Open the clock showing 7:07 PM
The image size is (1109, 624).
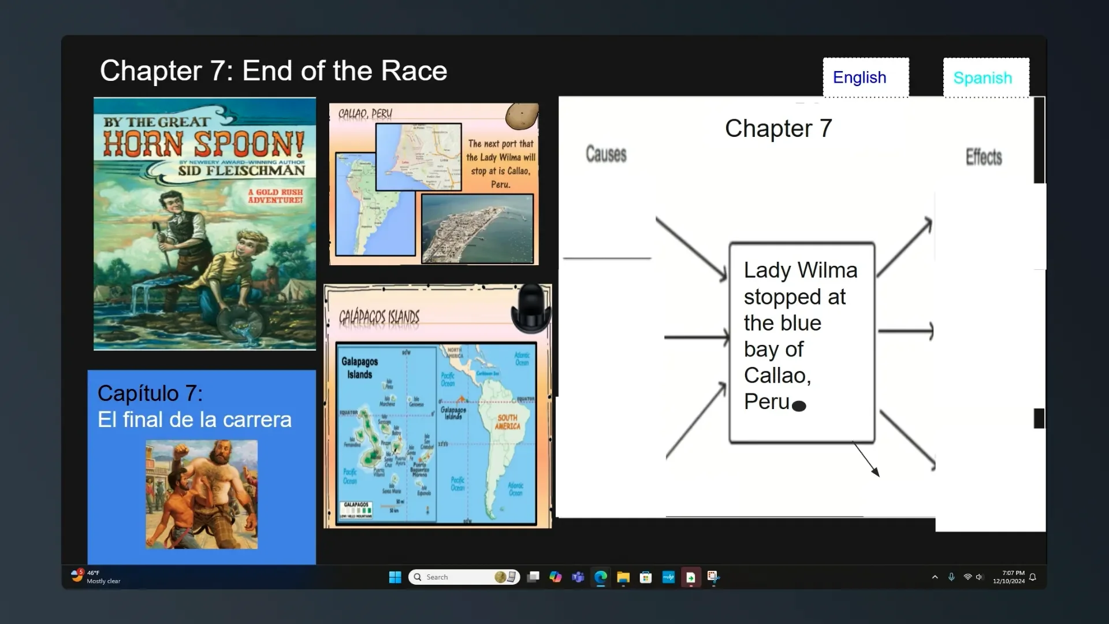click(1008, 577)
